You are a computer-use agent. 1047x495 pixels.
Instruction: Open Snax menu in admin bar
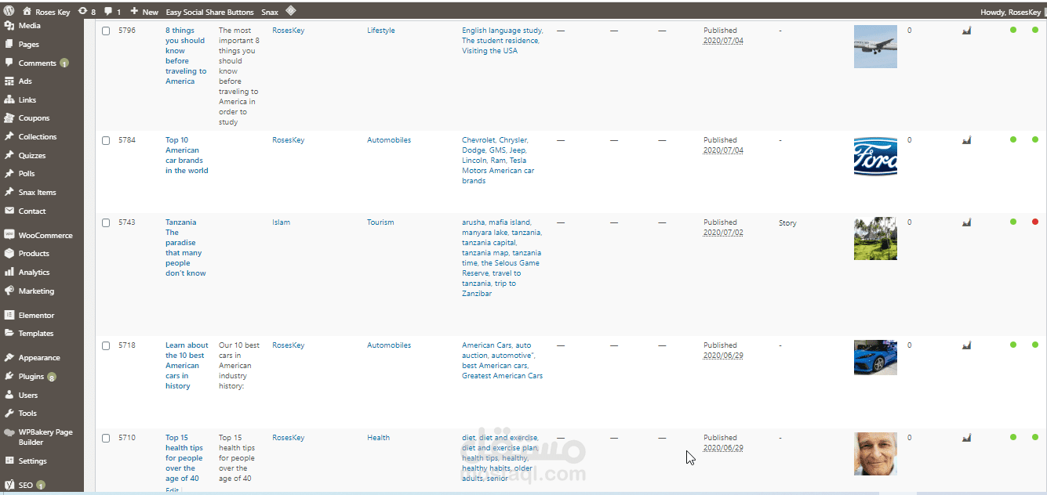pos(270,12)
